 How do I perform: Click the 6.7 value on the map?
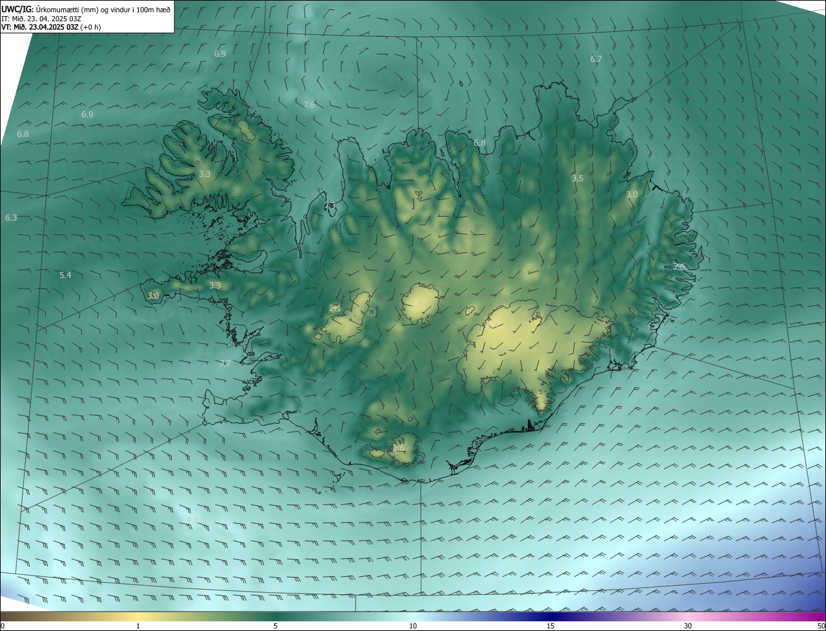596,59
